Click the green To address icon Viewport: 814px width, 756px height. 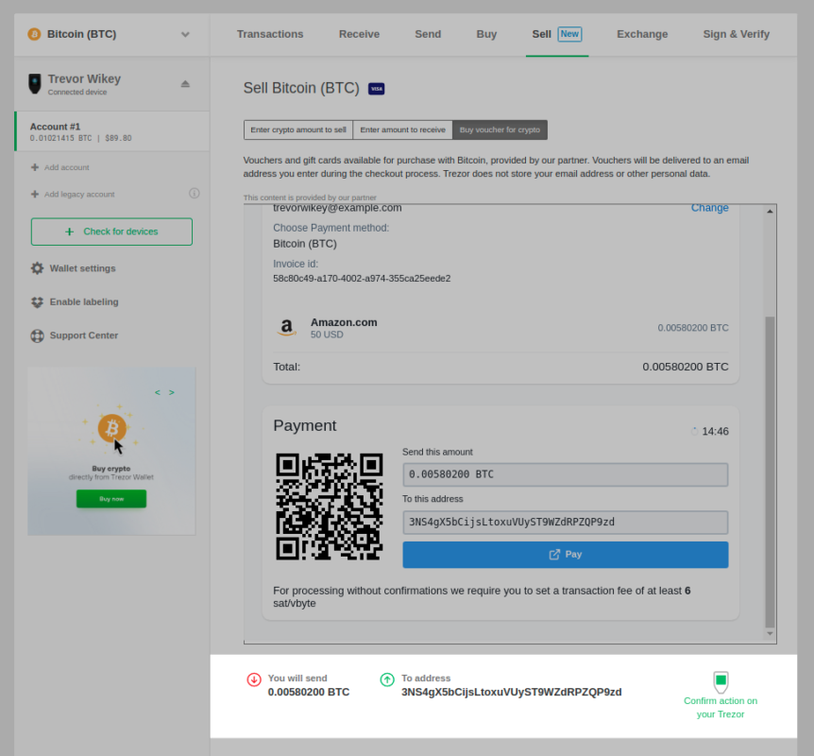(x=387, y=679)
